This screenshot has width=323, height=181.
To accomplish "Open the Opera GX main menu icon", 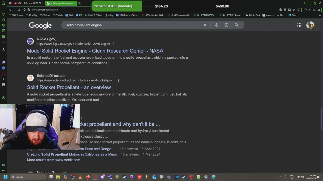I will (x=3, y=3).
